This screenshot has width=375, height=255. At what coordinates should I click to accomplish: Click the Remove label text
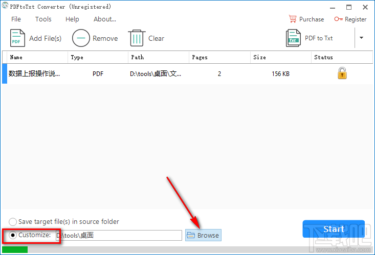(x=105, y=38)
